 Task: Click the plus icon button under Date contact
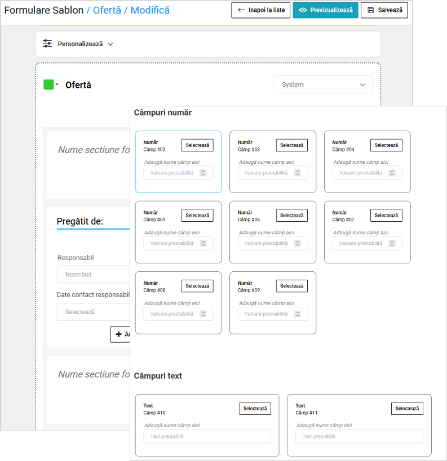click(120, 334)
